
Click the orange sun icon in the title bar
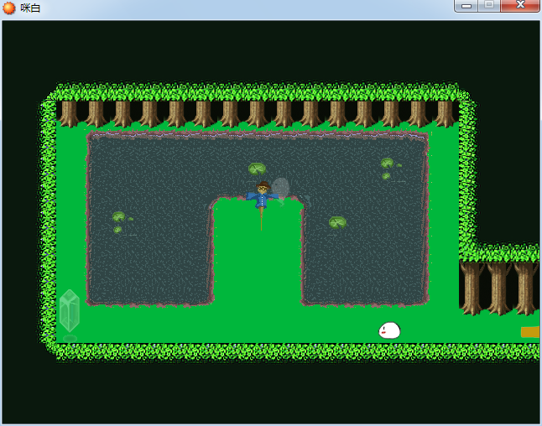[9, 8]
